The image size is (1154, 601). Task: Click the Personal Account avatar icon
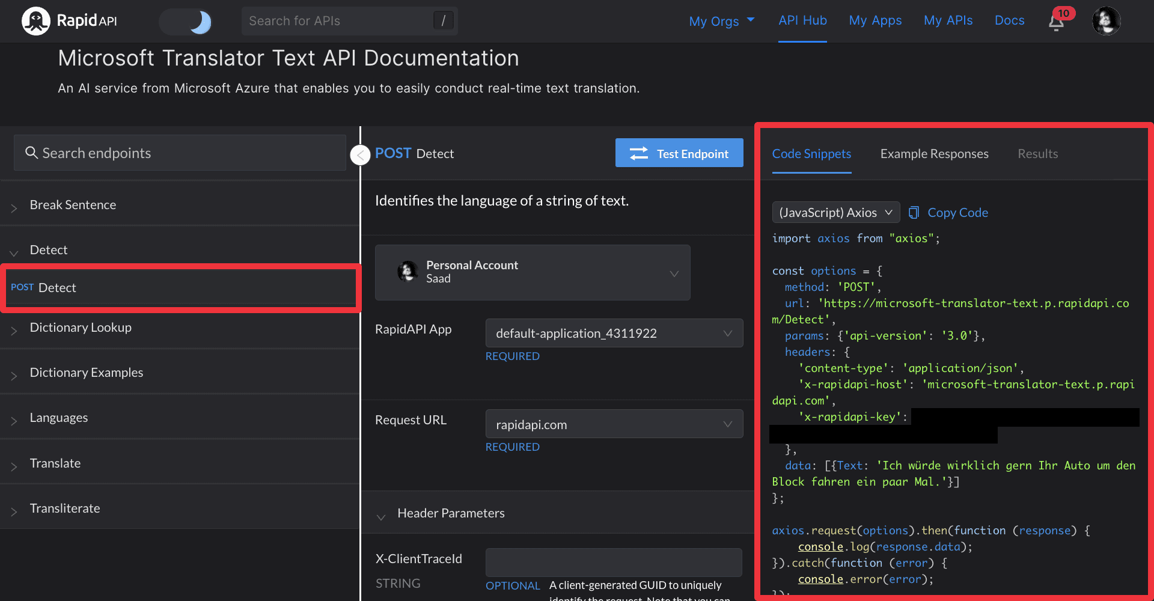point(408,272)
